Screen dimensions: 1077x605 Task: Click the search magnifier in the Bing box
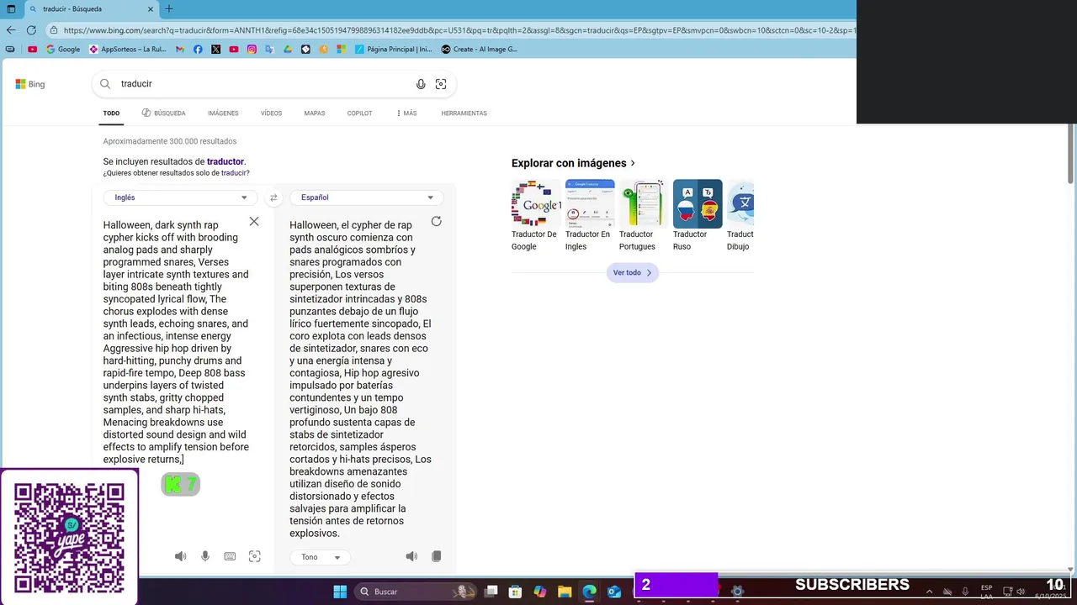coord(105,84)
